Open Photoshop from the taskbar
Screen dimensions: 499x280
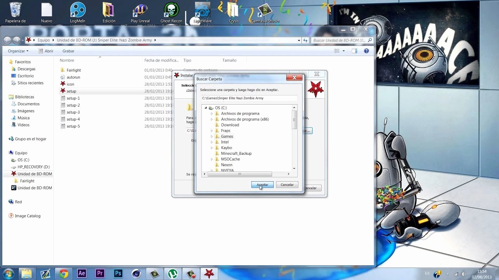(119, 274)
